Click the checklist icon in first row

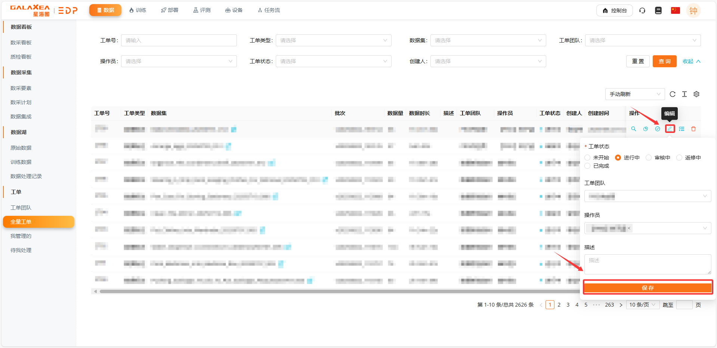tap(682, 129)
